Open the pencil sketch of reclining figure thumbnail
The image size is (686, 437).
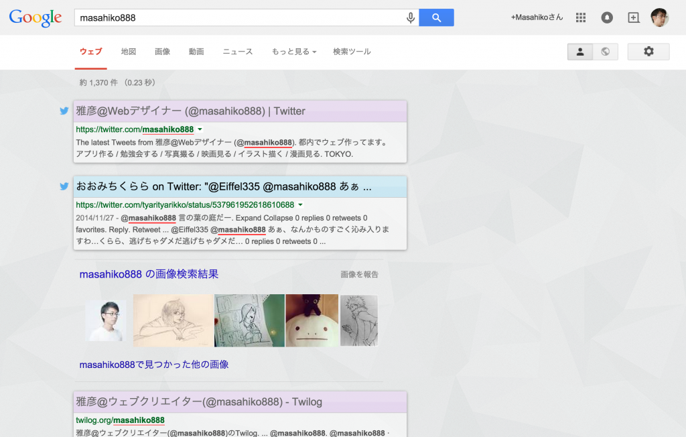pos(174,320)
